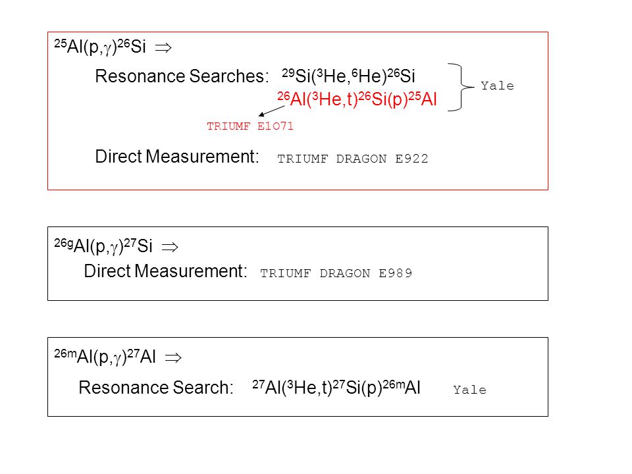Click the arrow after 26mAl(p,γ)27Al

pyautogui.click(x=173, y=357)
